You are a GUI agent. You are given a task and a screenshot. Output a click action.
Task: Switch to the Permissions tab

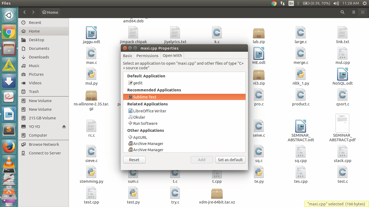coord(147,56)
